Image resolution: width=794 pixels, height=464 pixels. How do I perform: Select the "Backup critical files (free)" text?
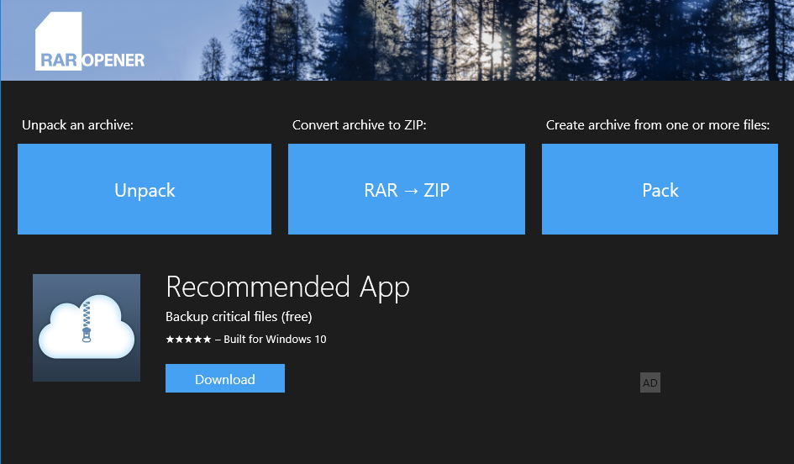pos(239,317)
